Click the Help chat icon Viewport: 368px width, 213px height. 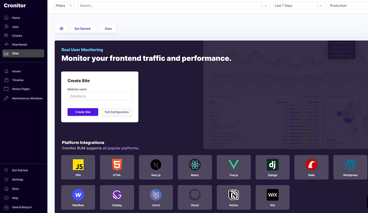6,198
